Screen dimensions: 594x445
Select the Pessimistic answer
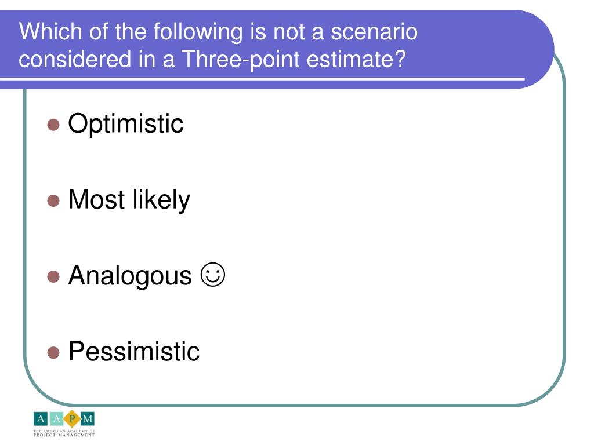pos(134,352)
